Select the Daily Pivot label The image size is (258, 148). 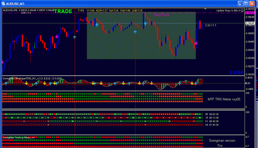pyautogui.click(x=161, y=15)
